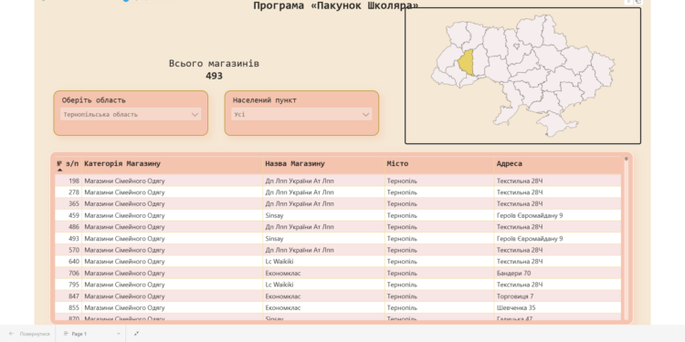
Task: Expand the Page 1 page selector chevron
Action: tap(118, 334)
